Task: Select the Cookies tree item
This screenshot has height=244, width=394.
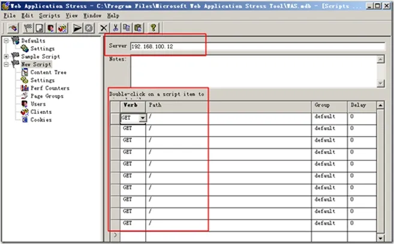Action: click(41, 120)
